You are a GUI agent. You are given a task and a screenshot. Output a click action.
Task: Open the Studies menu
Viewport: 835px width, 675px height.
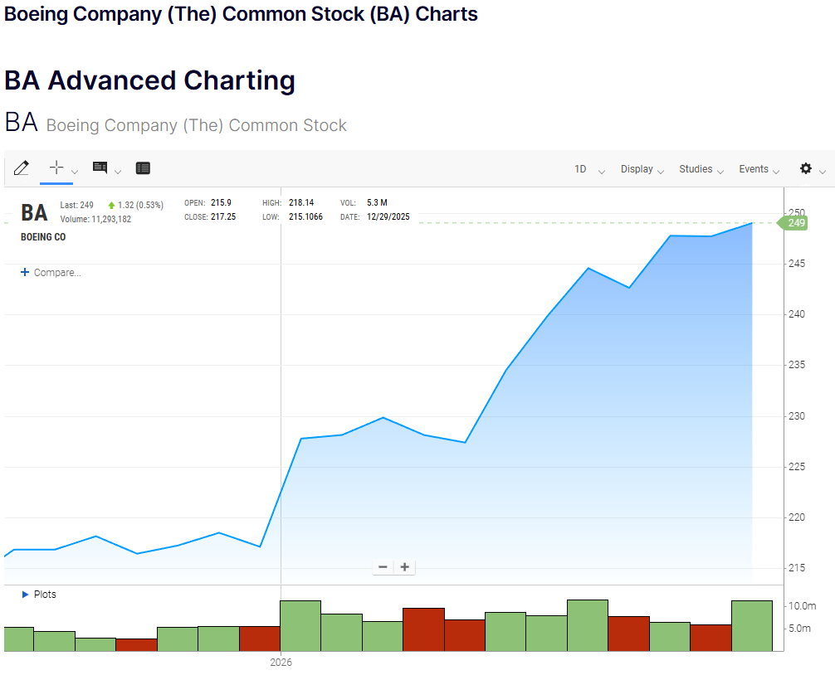[701, 169]
